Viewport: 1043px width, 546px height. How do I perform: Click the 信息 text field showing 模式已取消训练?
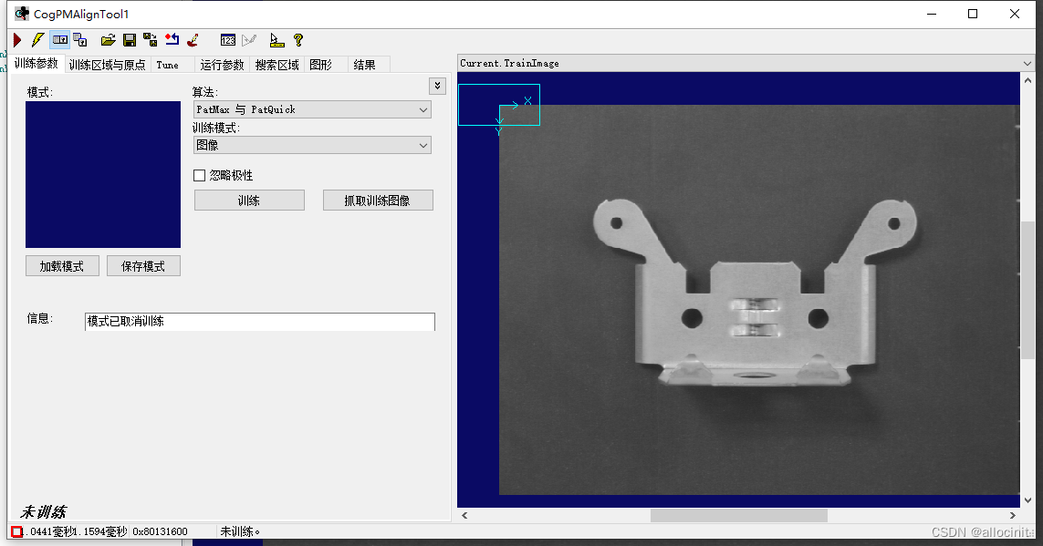click(259, 322)
